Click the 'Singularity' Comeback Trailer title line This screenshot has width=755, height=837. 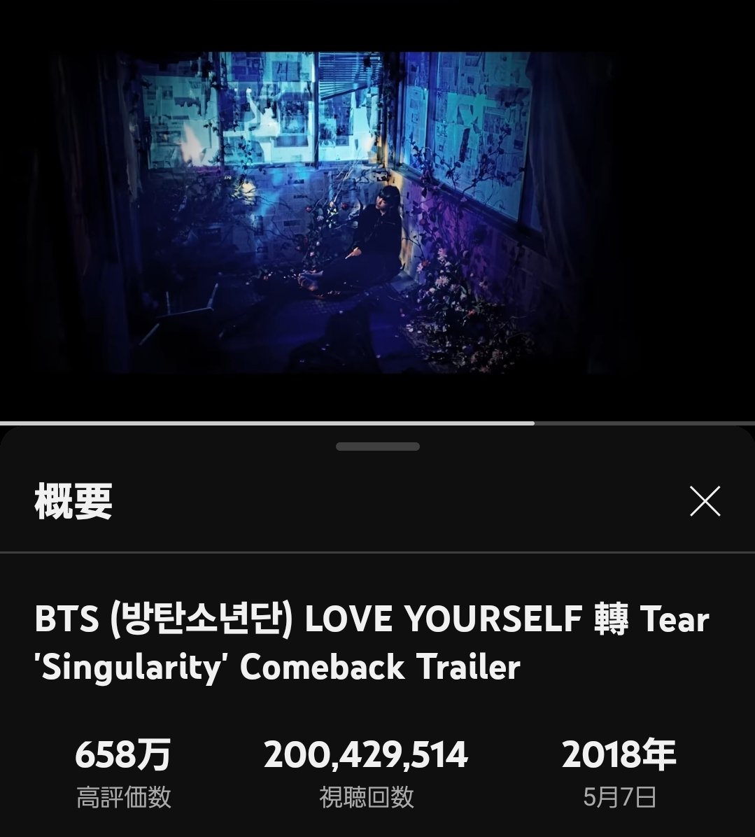tap(278, 667)
